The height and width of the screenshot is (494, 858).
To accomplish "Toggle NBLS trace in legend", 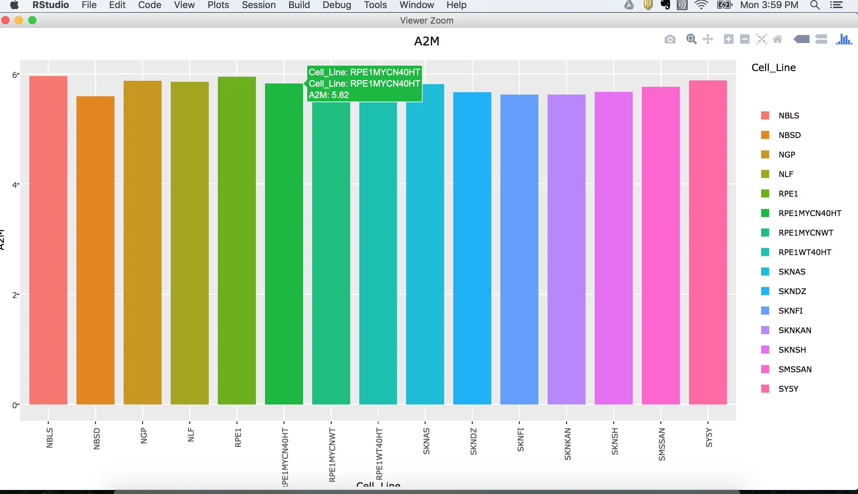I will tap(788, 116).
